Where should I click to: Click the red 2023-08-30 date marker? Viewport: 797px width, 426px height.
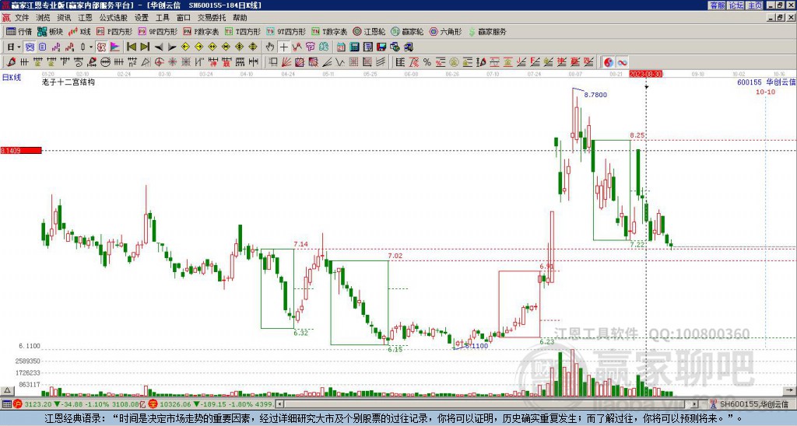click(646, 74)
